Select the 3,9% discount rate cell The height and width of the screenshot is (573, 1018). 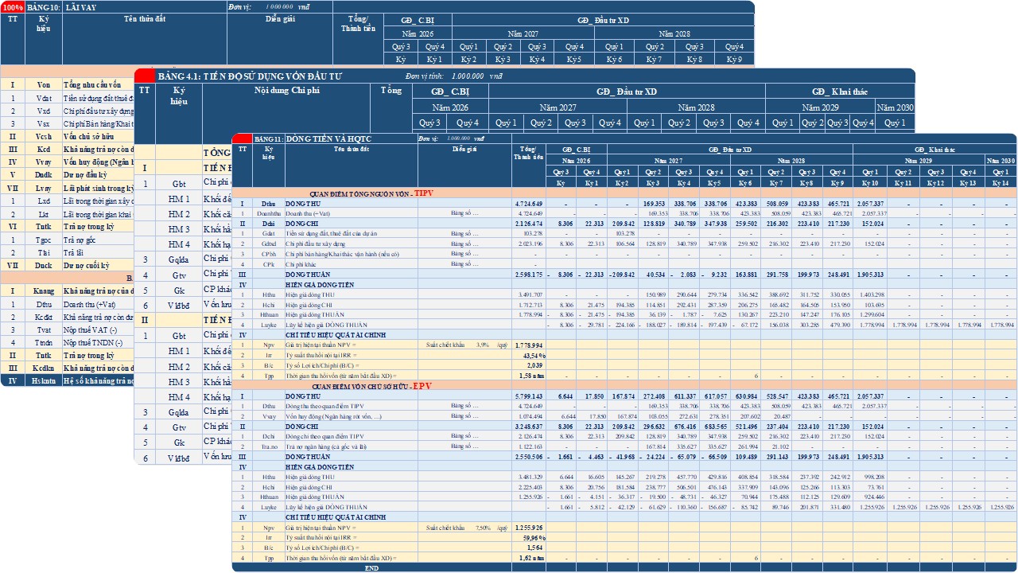click(x=481, y=345)
